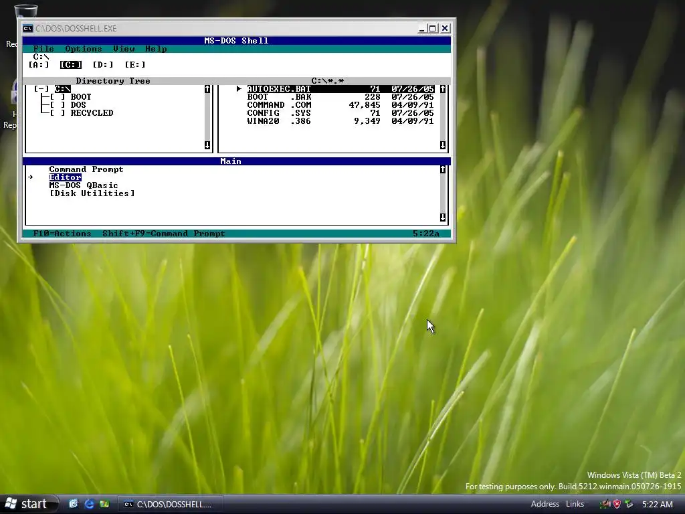Click the Address toolbar on the taskbar
The image size is (685, 514).
pyautogui.click(x=545, y=504)
